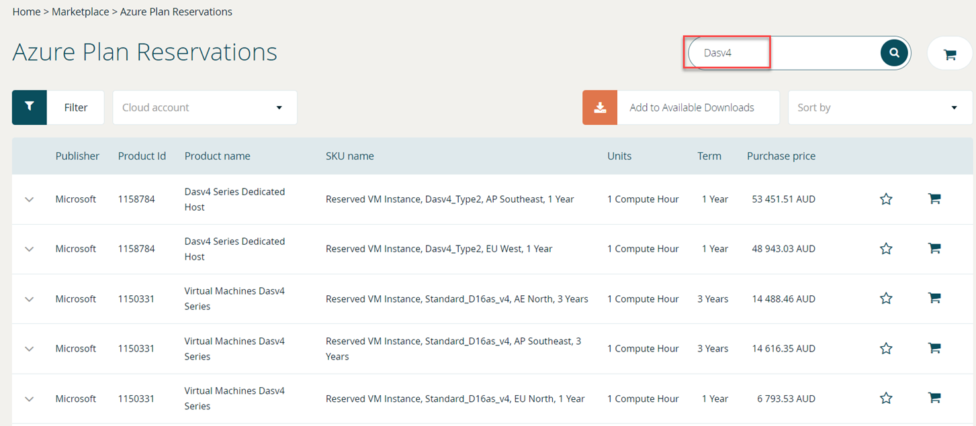Favorite the EU North 1 Year reservation

(885, 397)
